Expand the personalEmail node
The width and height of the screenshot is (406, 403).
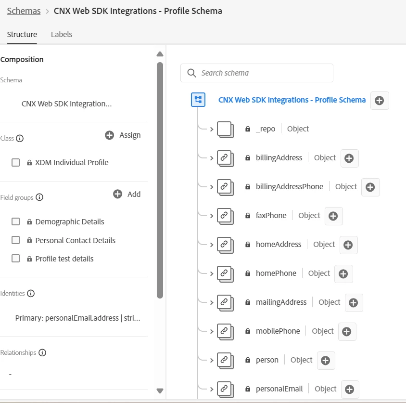[x=212, y=389]
